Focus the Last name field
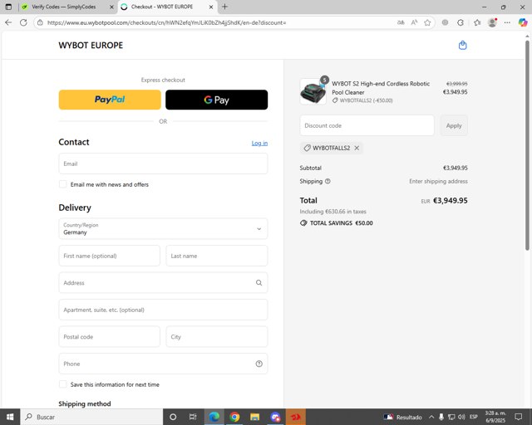Viewport: 532px width, 425px height. click(217, 256)
